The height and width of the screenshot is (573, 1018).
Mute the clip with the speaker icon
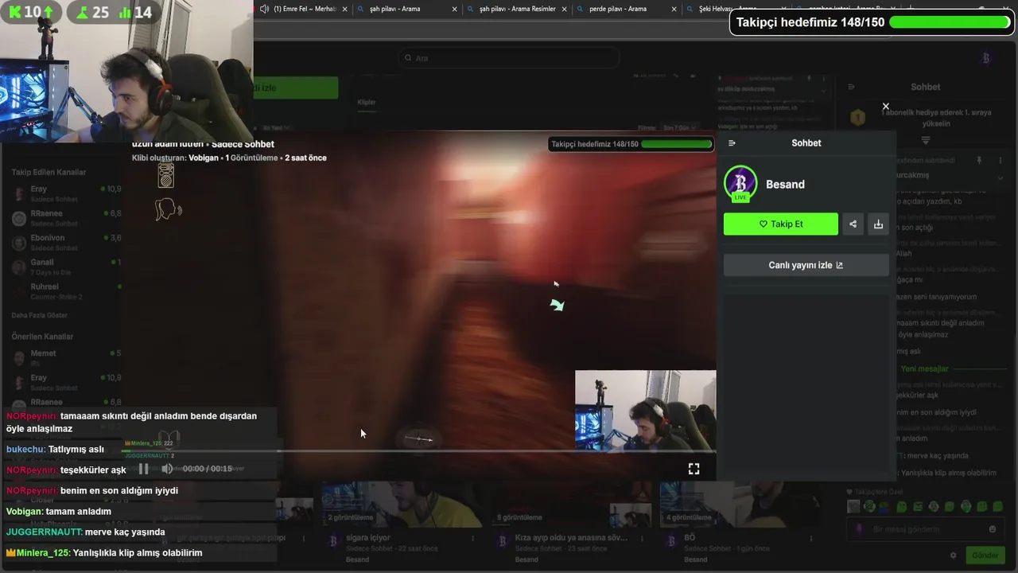click(x=167, y=469)
